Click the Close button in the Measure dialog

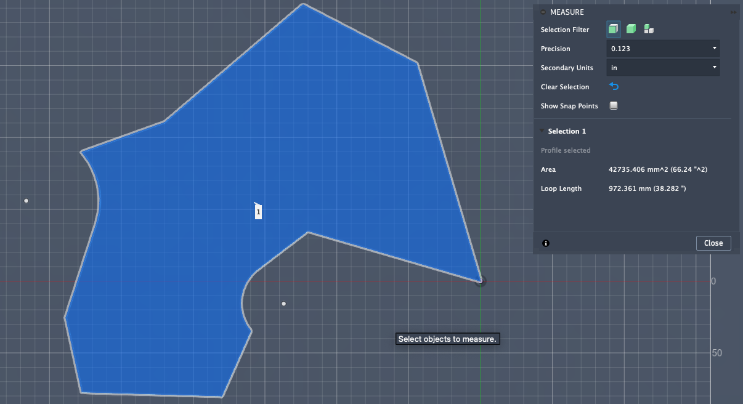coord(713,243)
